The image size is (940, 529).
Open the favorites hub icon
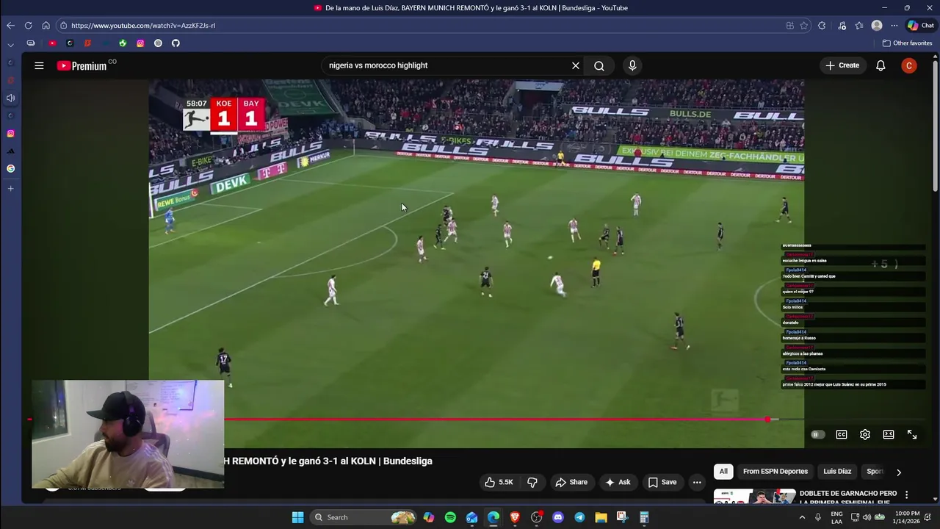click(x=859, y=25)
